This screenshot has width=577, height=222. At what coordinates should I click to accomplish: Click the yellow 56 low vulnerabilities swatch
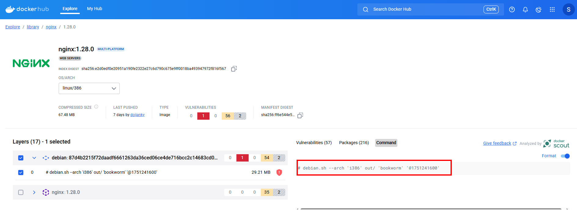tap(228, 116)
